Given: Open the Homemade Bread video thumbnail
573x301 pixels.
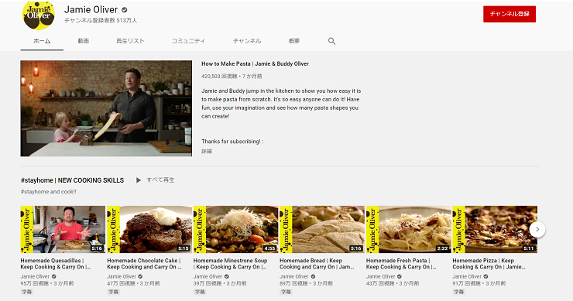Looking at the screenshot, I should click(x=322, y=229).
